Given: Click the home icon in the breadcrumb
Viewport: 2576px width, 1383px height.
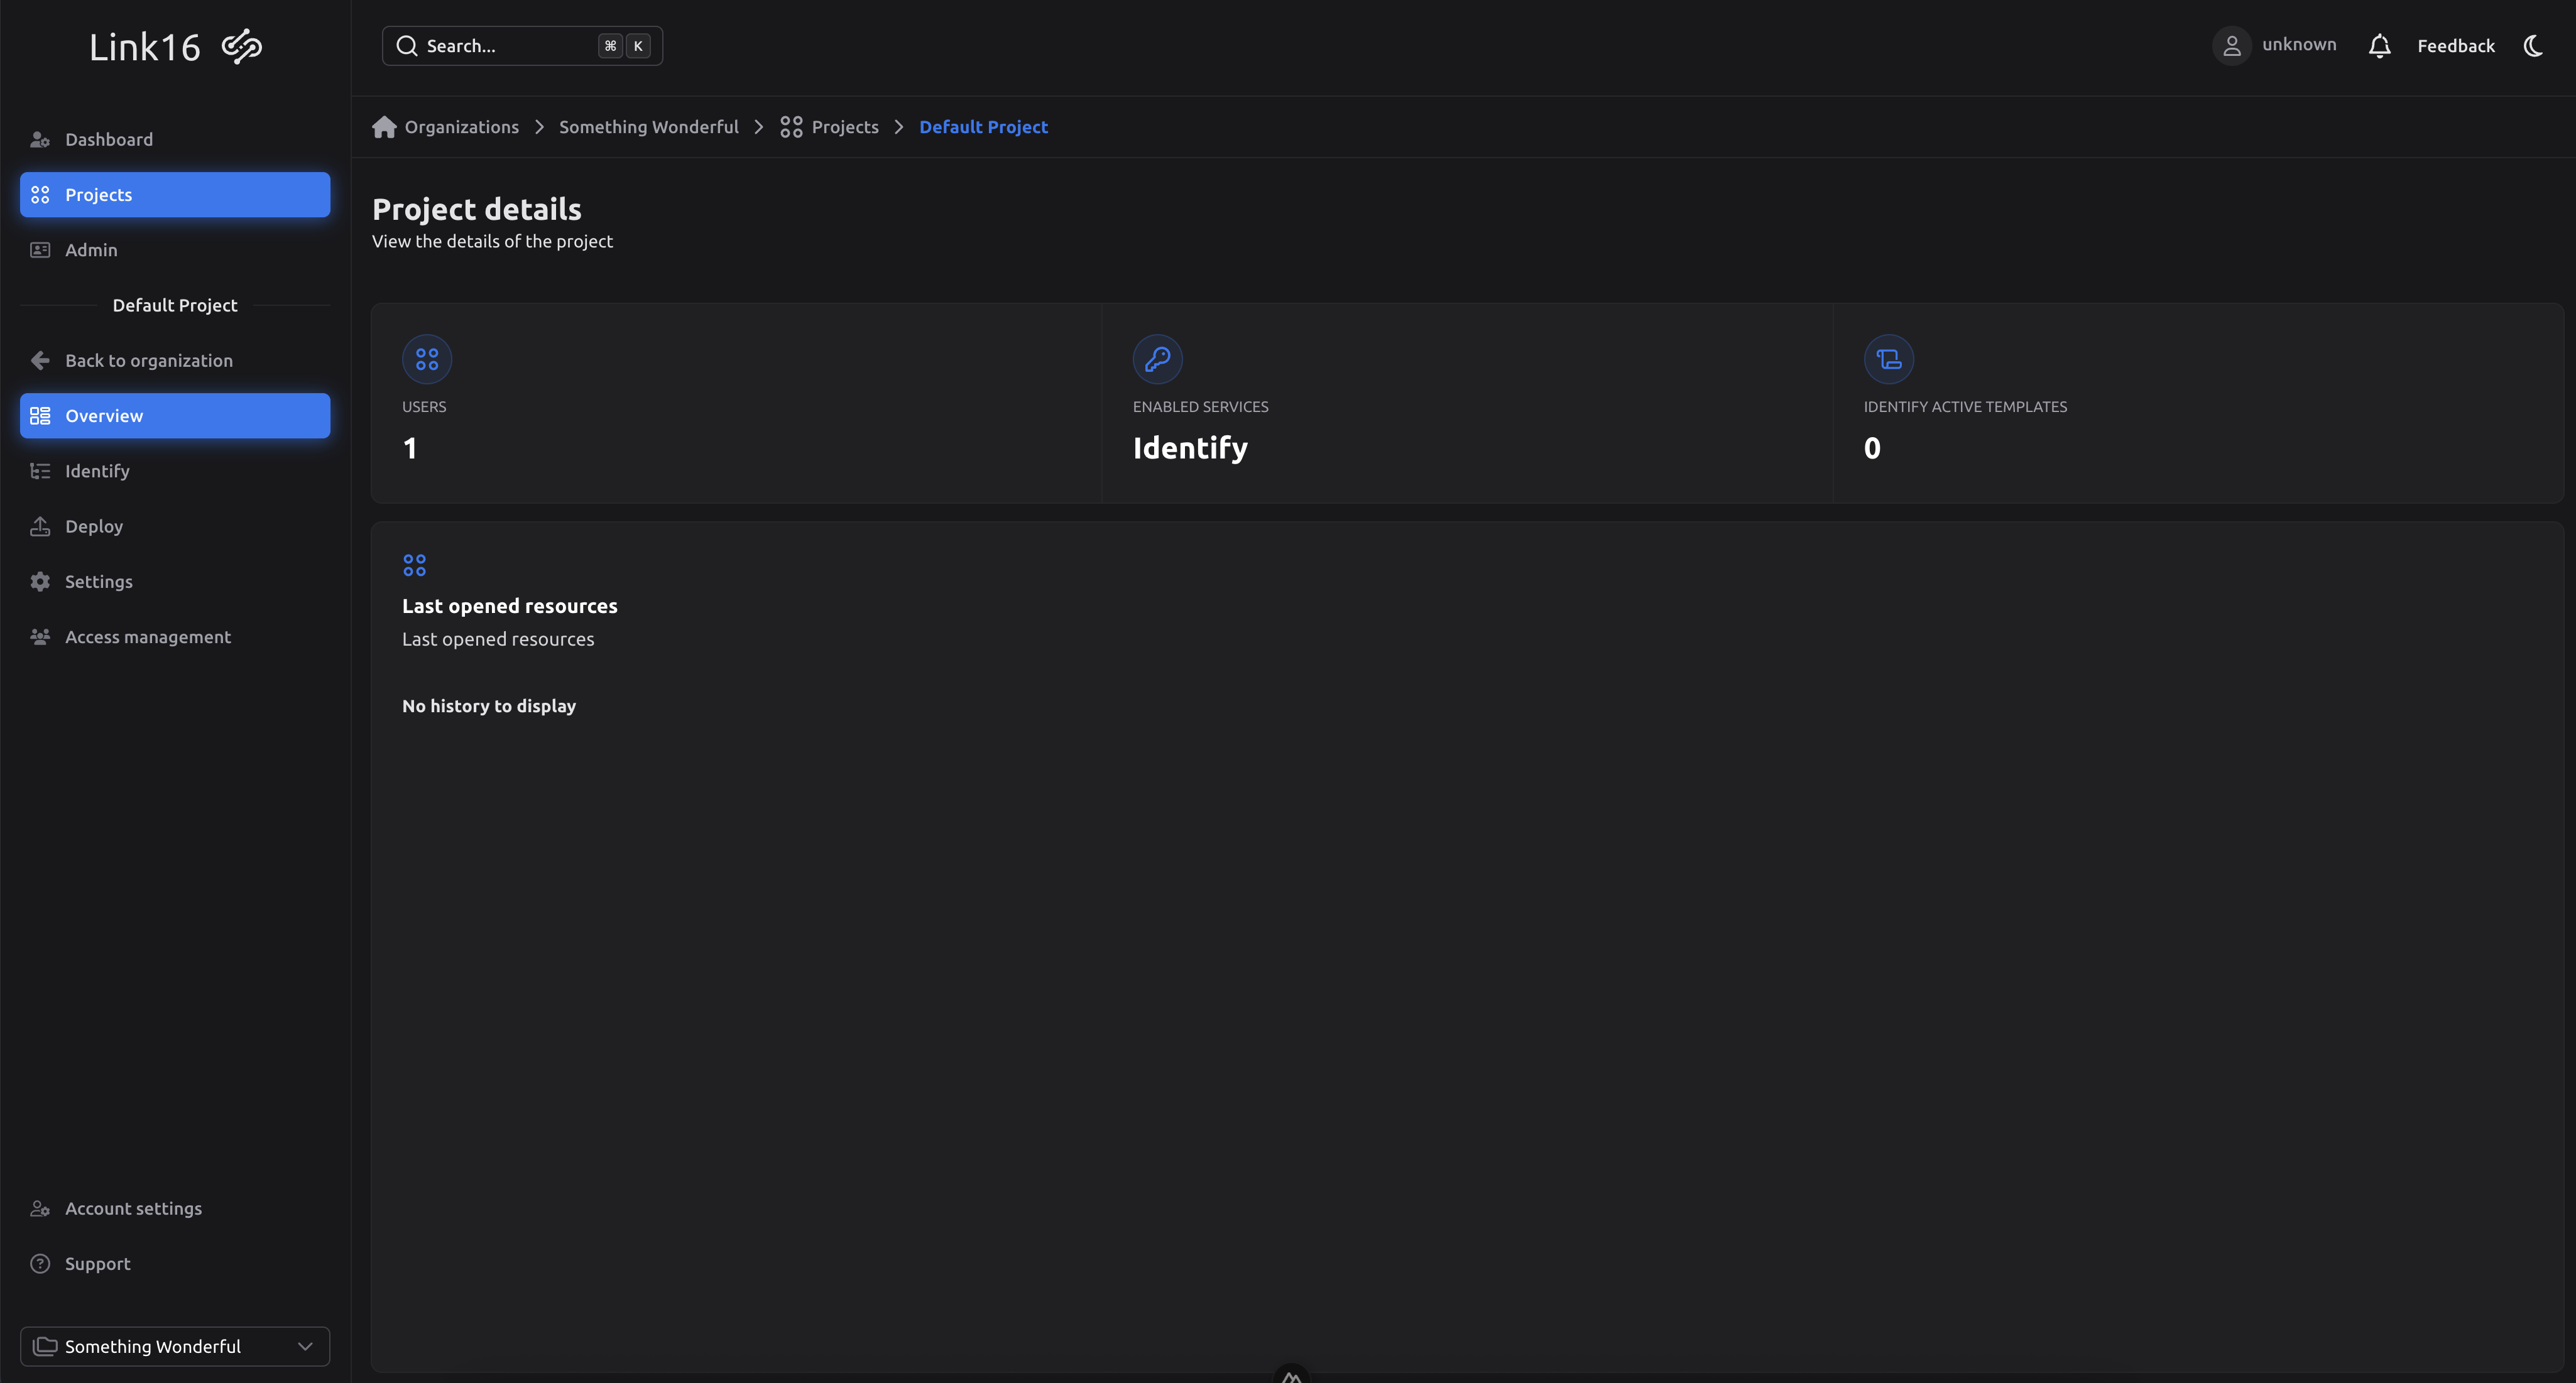Looking at the screenshot, I should [383, 126].
